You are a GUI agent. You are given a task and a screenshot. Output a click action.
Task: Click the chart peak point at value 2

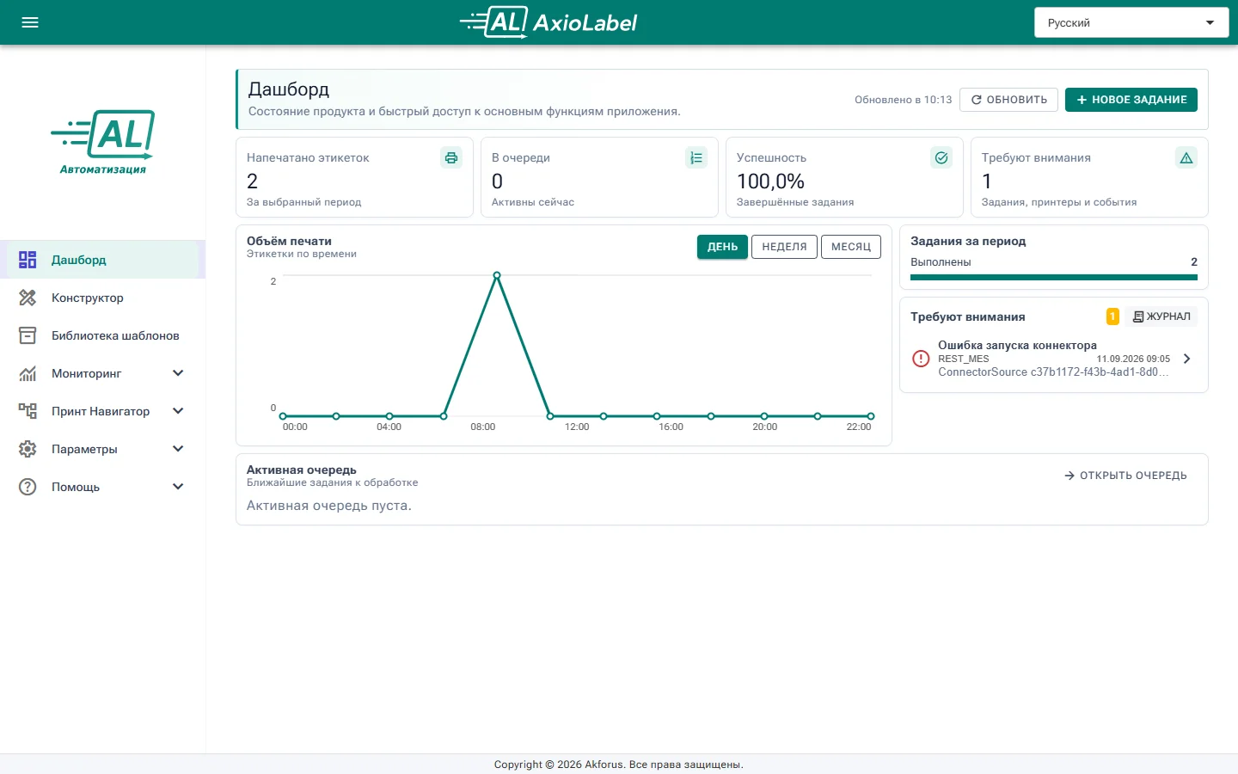497,275
